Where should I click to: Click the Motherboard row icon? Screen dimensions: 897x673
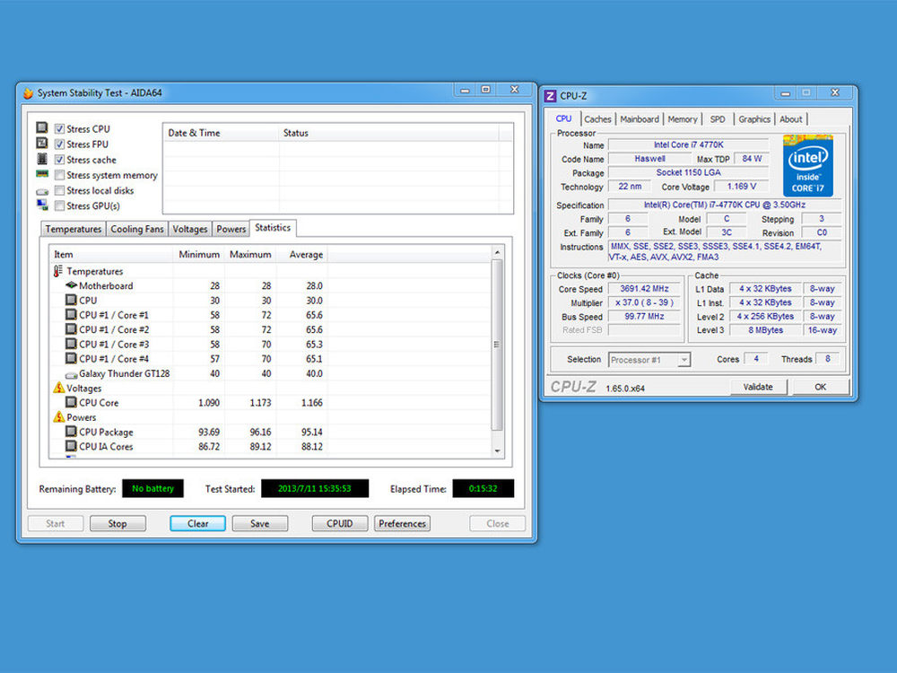coord(71,285)
